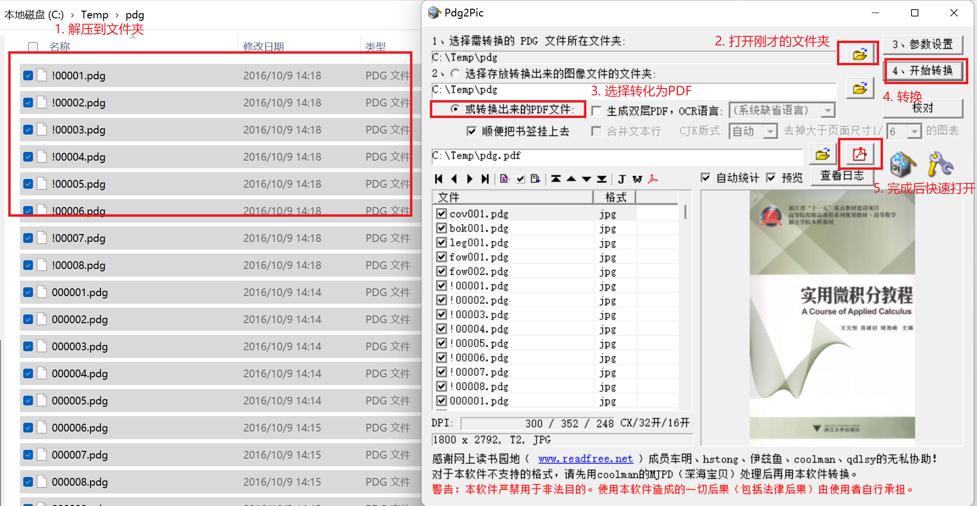The image size is (977, 506).
Task: Move selected file to top of list
Action: click(x=556, y=179)
